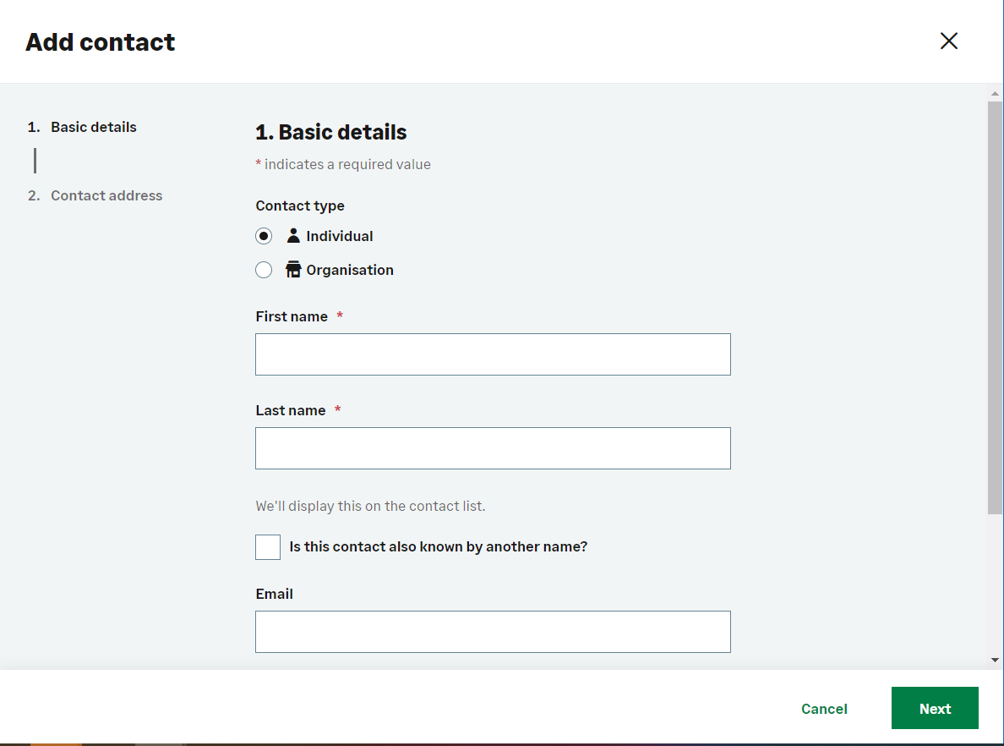This screenshot has height=746, width=1004.
Task: Jump to the Contact address step
Action: [x=106, y=195]
